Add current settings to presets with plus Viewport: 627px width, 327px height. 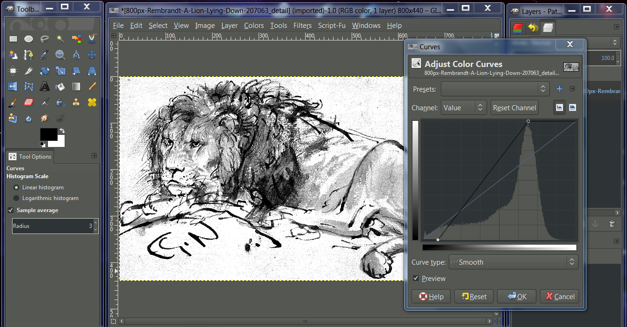[560, 89]
